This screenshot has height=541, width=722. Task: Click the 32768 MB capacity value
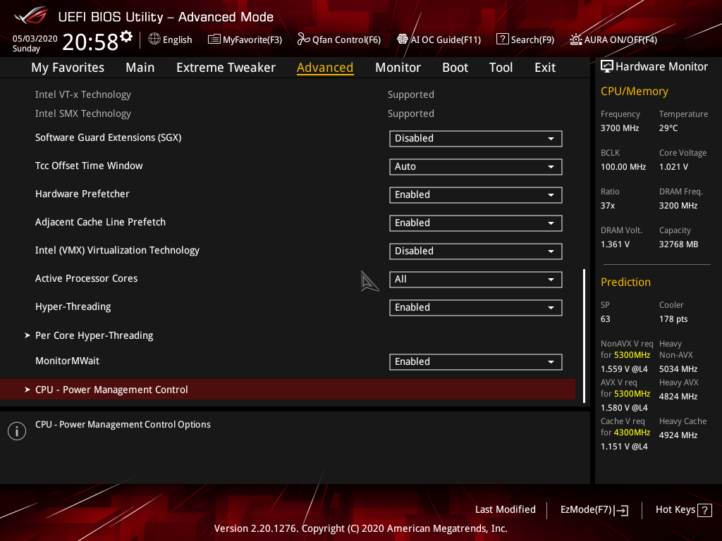point(679,244)
